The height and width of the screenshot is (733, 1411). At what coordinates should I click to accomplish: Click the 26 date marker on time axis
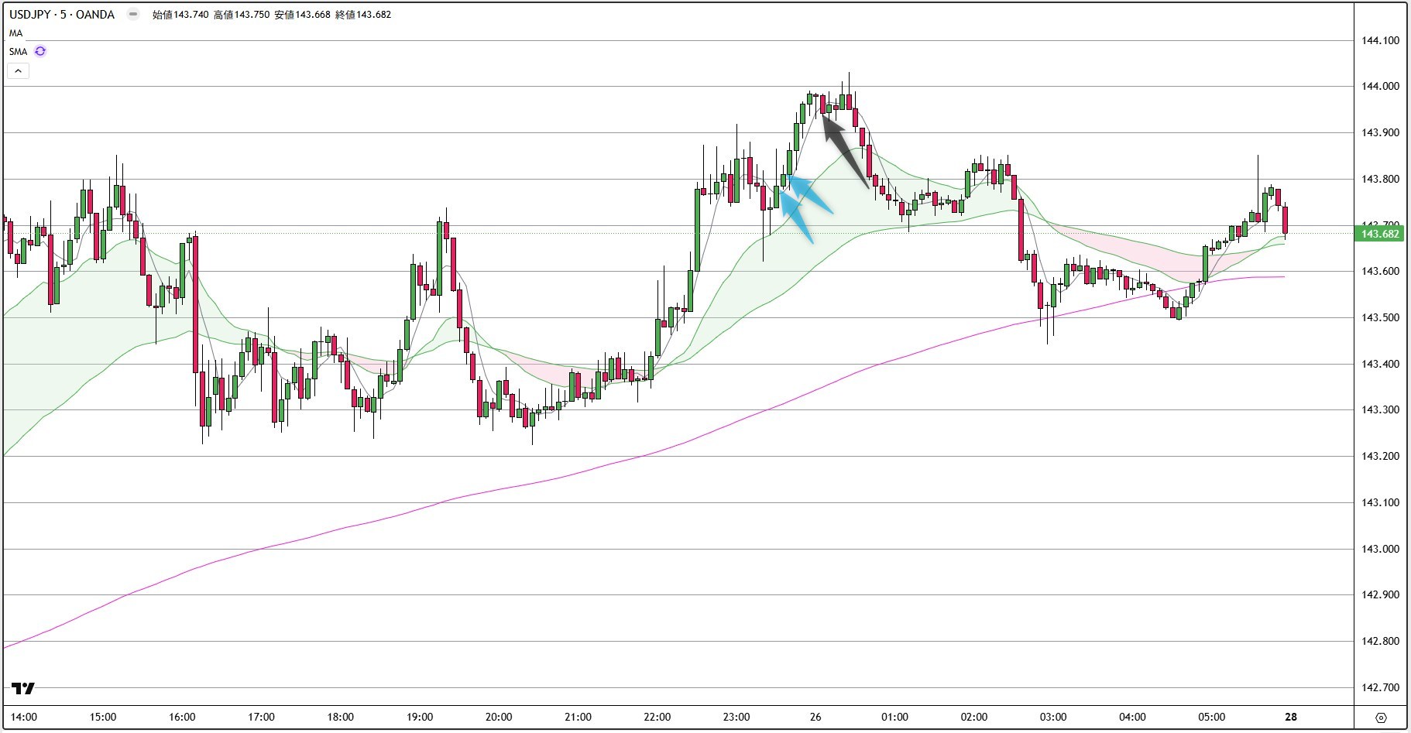815,717
